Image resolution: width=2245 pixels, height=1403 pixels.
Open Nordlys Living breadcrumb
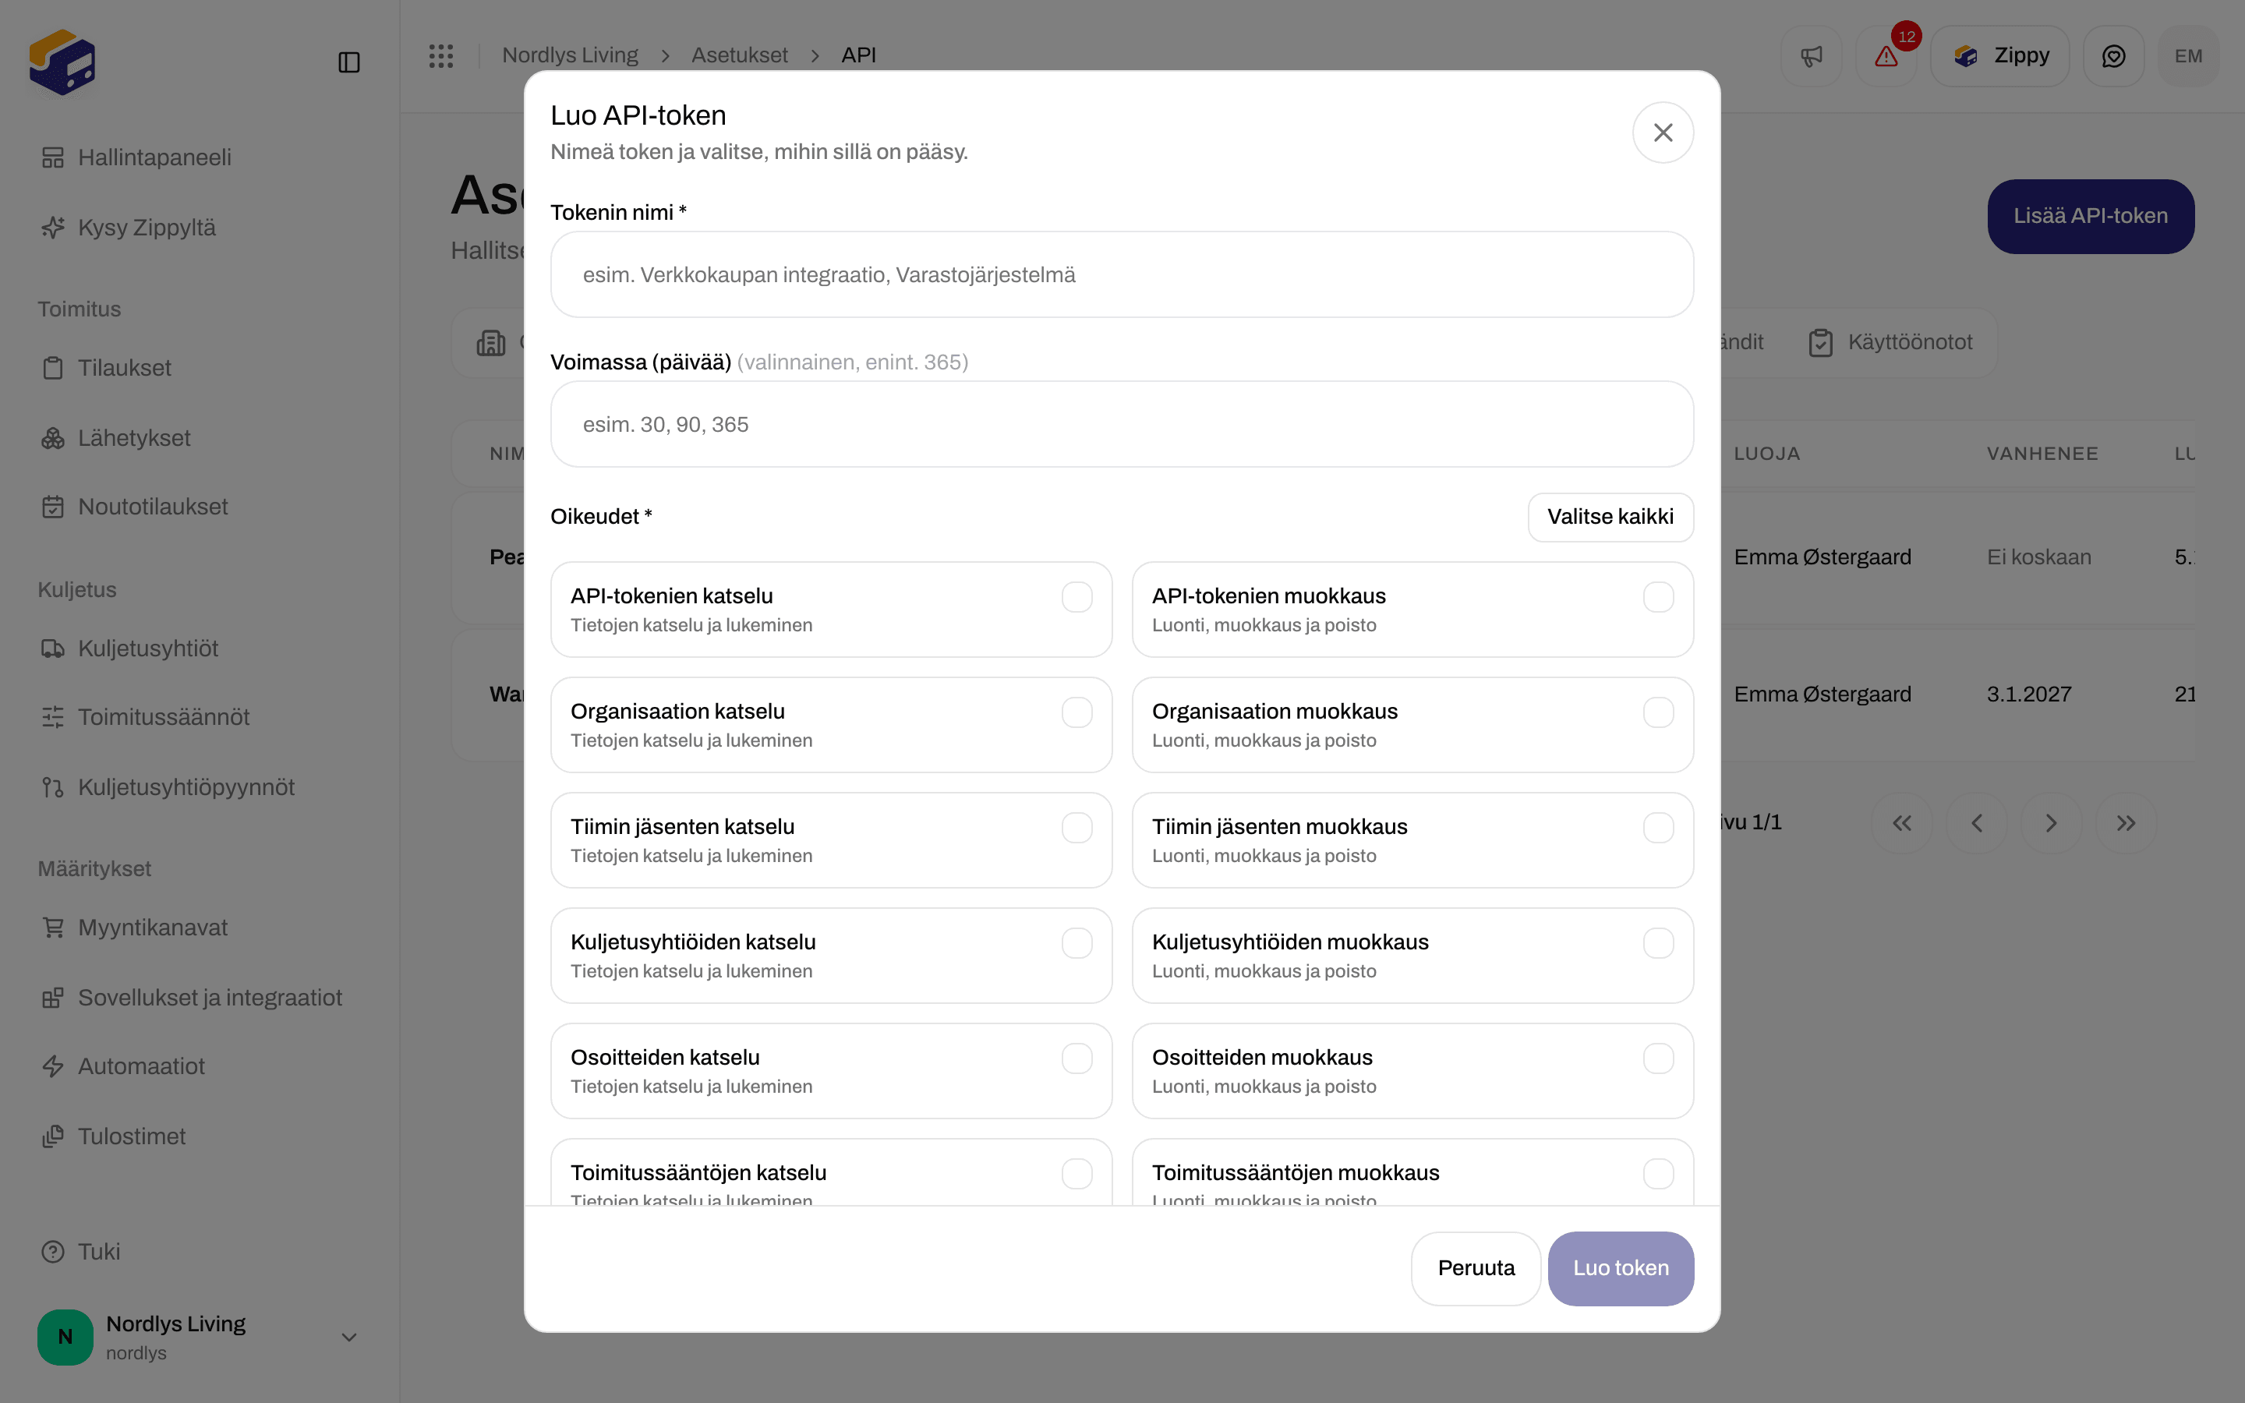click(x=571, y=55)
